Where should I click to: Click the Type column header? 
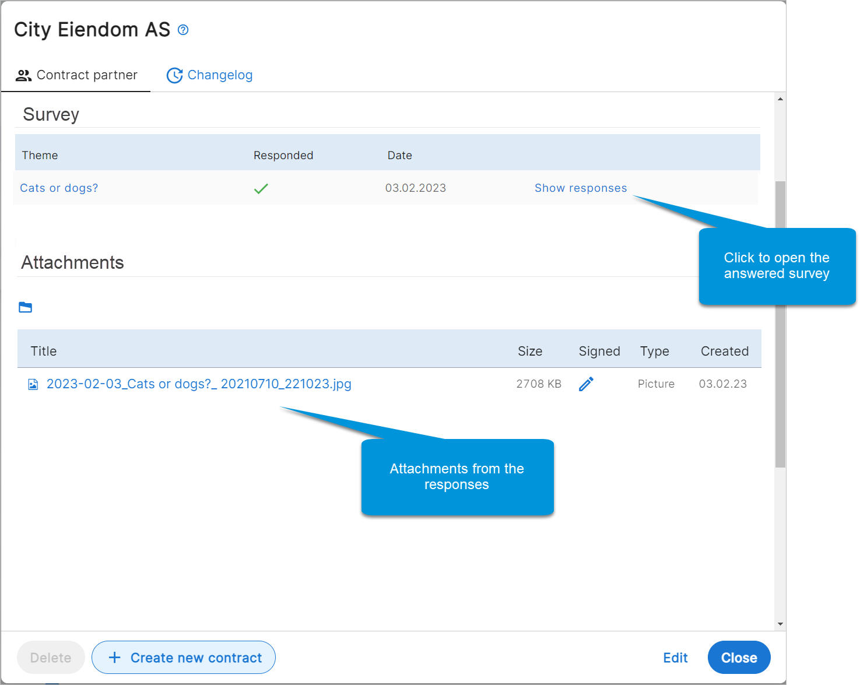point(655,351)
